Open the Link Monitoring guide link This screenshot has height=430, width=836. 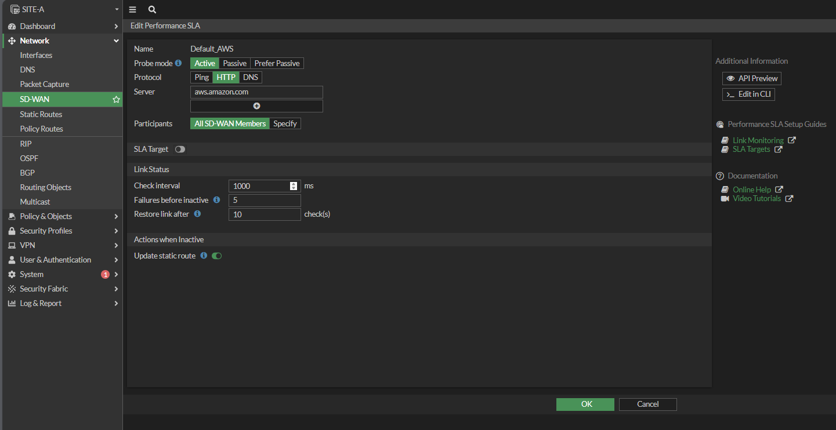pos(758,140)
